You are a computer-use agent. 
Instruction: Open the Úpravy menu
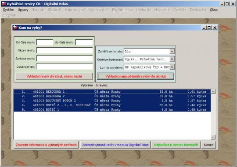pyautogui.click(x=23, y=10)
